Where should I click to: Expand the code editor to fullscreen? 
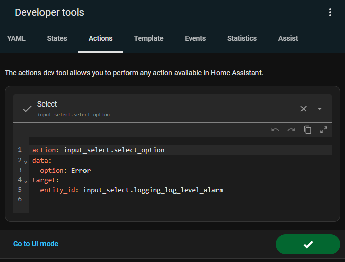click(x=324, y=130)
